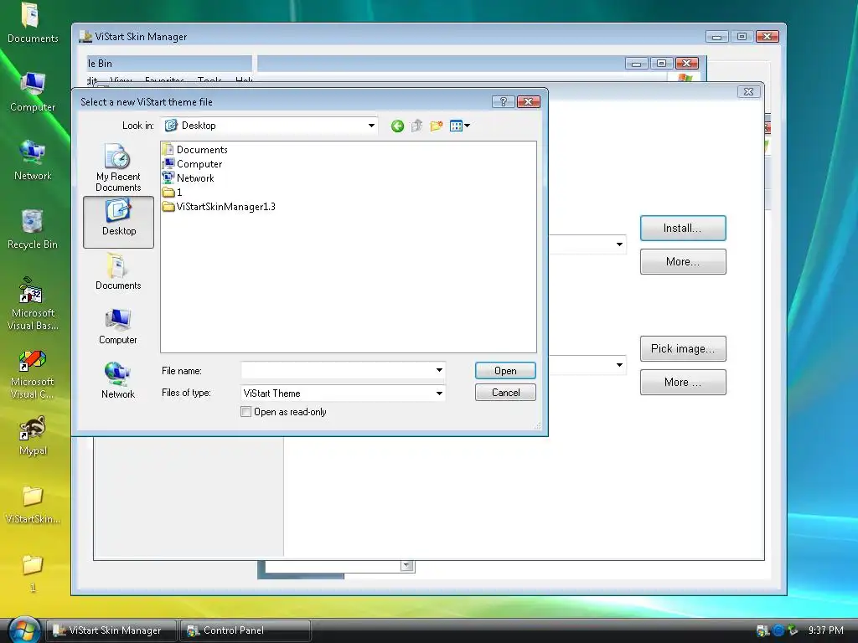Expand the File name dropdown arrow
Viewport: 858px width, 643px height.
439,371
